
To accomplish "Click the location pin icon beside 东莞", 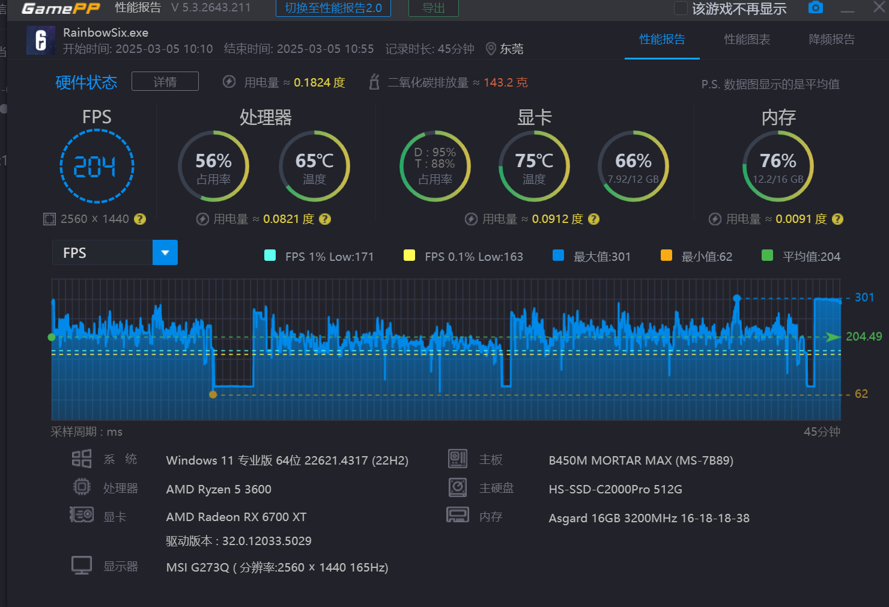I will pyautogui.click(x=491, y=49).
